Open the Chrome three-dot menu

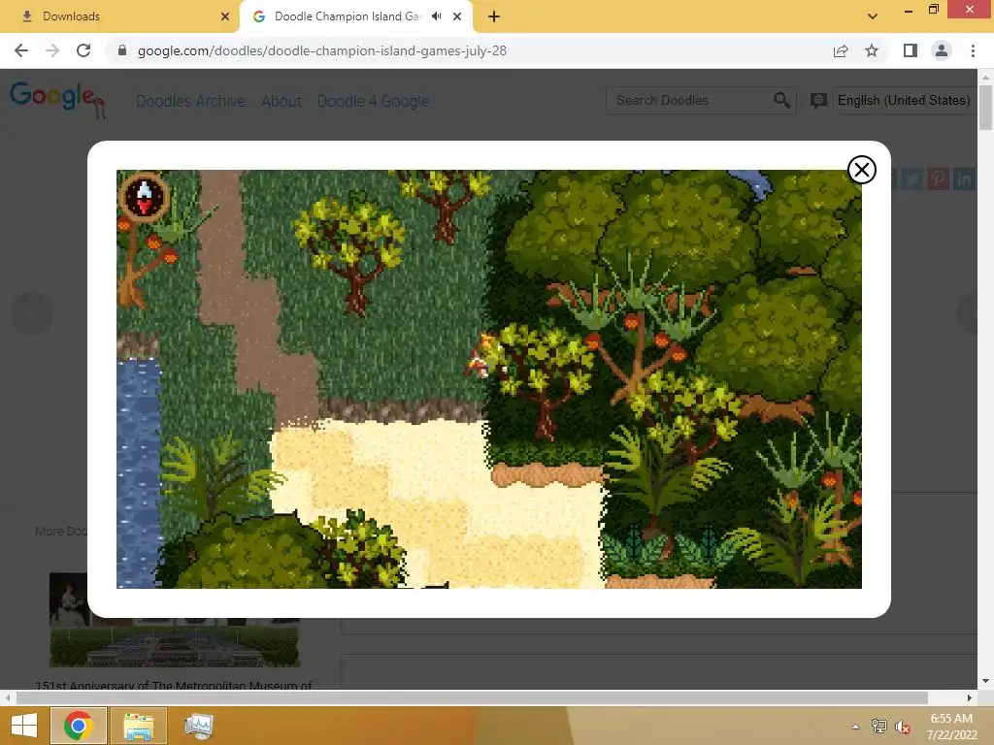[x=973, y=50]
